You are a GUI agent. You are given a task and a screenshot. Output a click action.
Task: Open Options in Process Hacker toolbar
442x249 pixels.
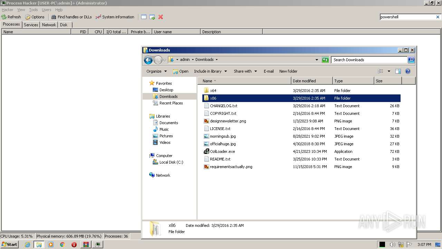(x=35, y=17)
